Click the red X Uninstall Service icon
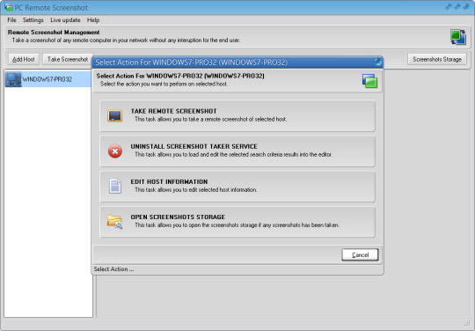 tap(115, 151)
